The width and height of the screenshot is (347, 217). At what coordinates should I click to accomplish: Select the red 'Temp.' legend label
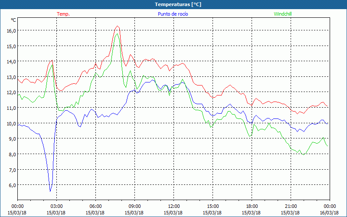pos(63,14)
